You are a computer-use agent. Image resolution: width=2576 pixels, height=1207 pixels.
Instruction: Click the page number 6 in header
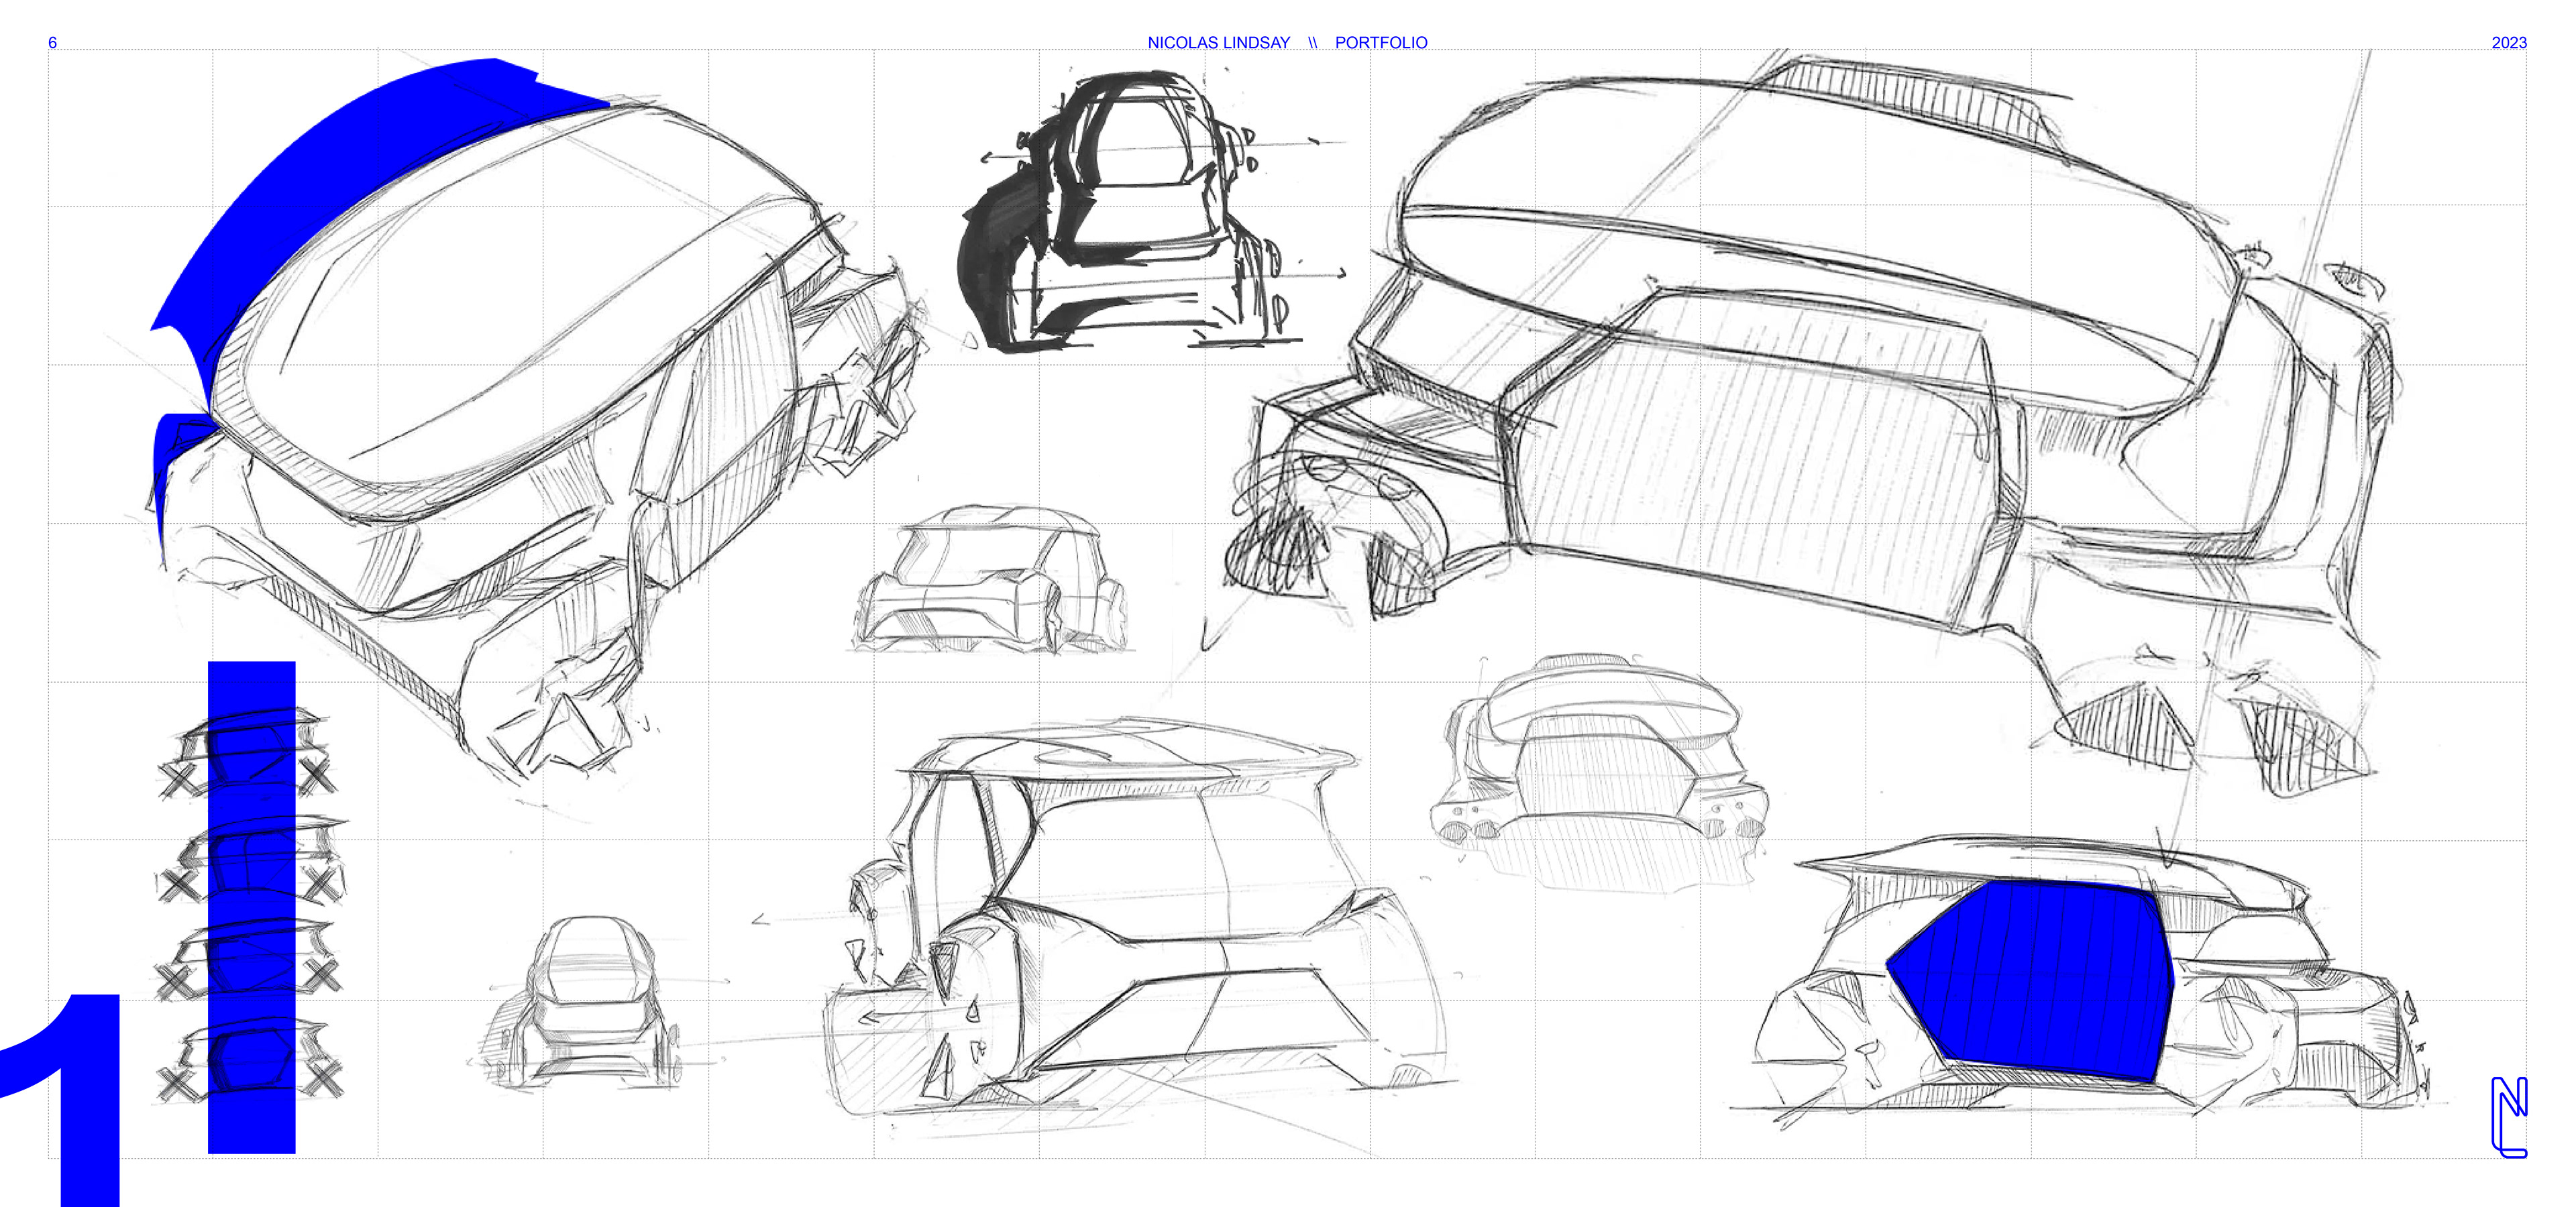click(x=53, y=43)
